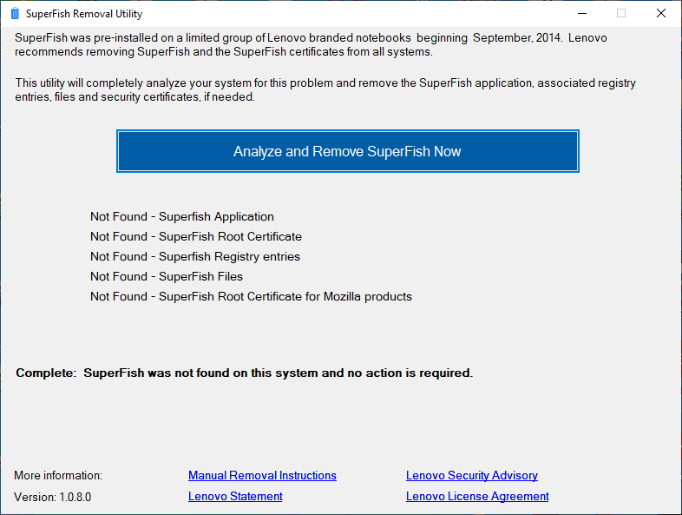Select the Mozilla products root certificate result

251,296
